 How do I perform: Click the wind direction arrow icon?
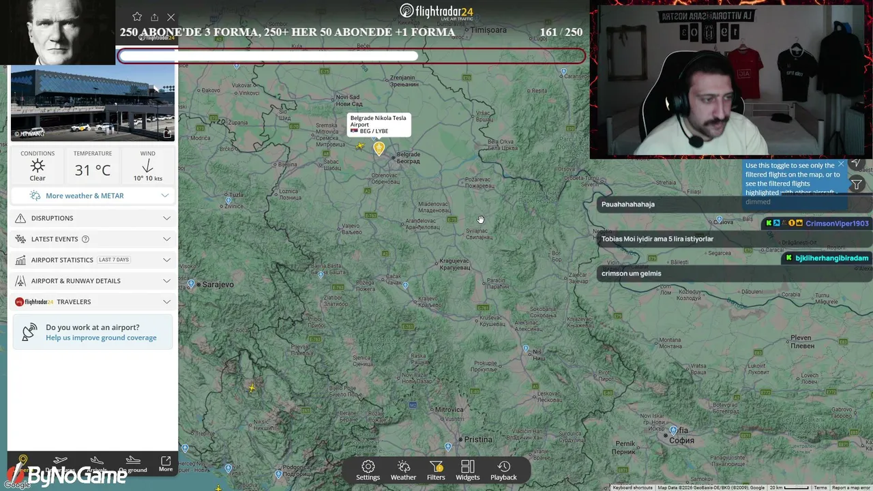(x=147, y=166)
